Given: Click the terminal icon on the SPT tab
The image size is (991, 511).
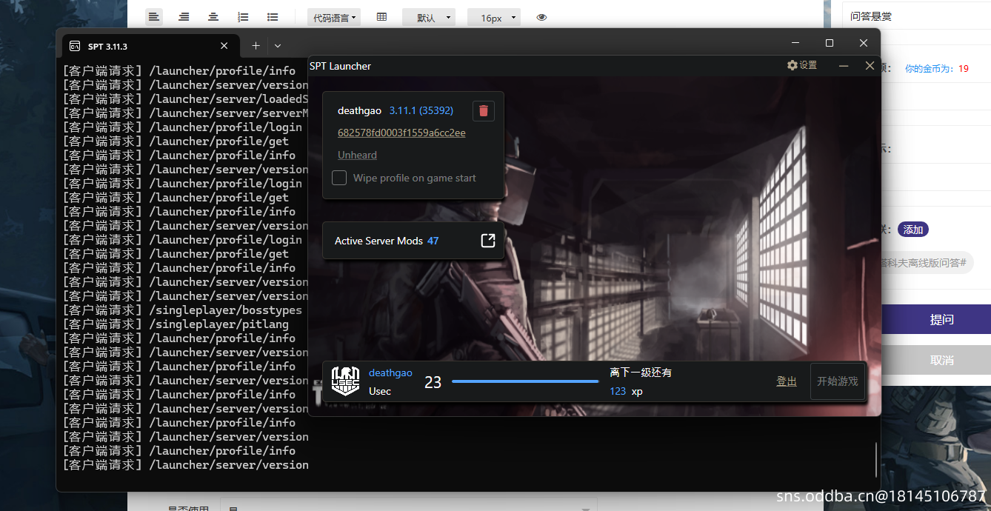Looking at the screenshot, I should click(75, 46).
